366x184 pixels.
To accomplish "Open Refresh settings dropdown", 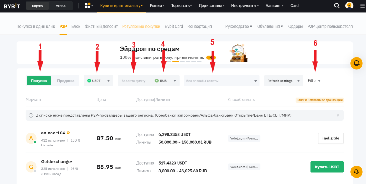I will (283, 81).
